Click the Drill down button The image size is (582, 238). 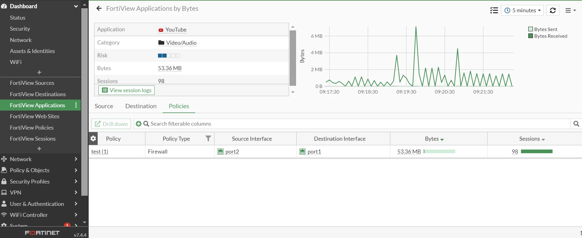[111, 124]
